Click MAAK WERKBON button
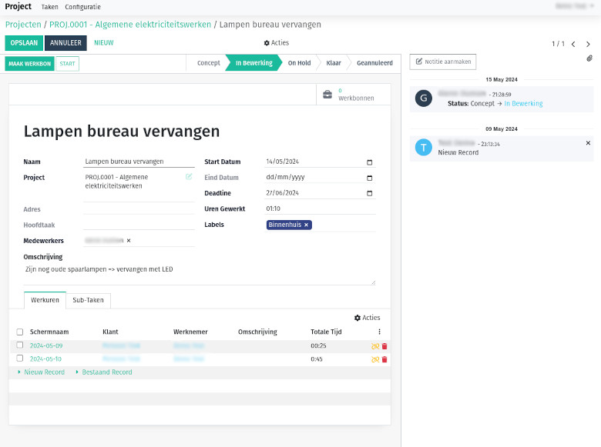This screenshot has height=447, width=601. click(29, 64)
